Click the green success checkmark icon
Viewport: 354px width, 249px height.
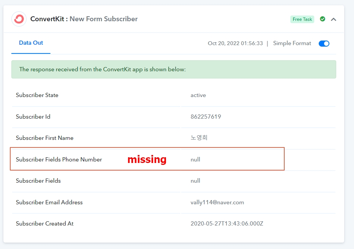point(323,19)
